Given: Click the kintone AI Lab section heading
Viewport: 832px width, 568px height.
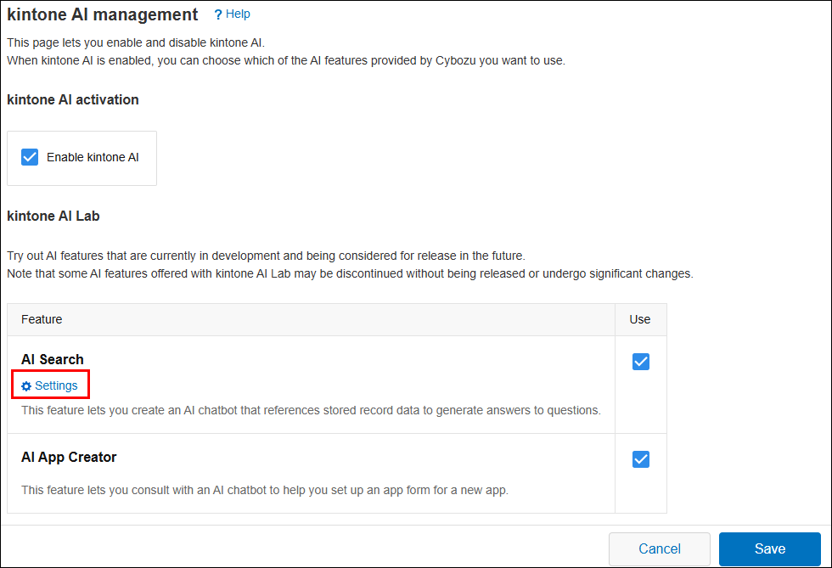Looking at the screenshot, I should (53, 216).
